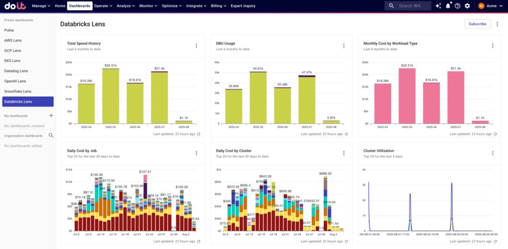Refresh Monthly Cost by Workload Type widget
This screenshot has height=249, width=508.
pos(495,134)
